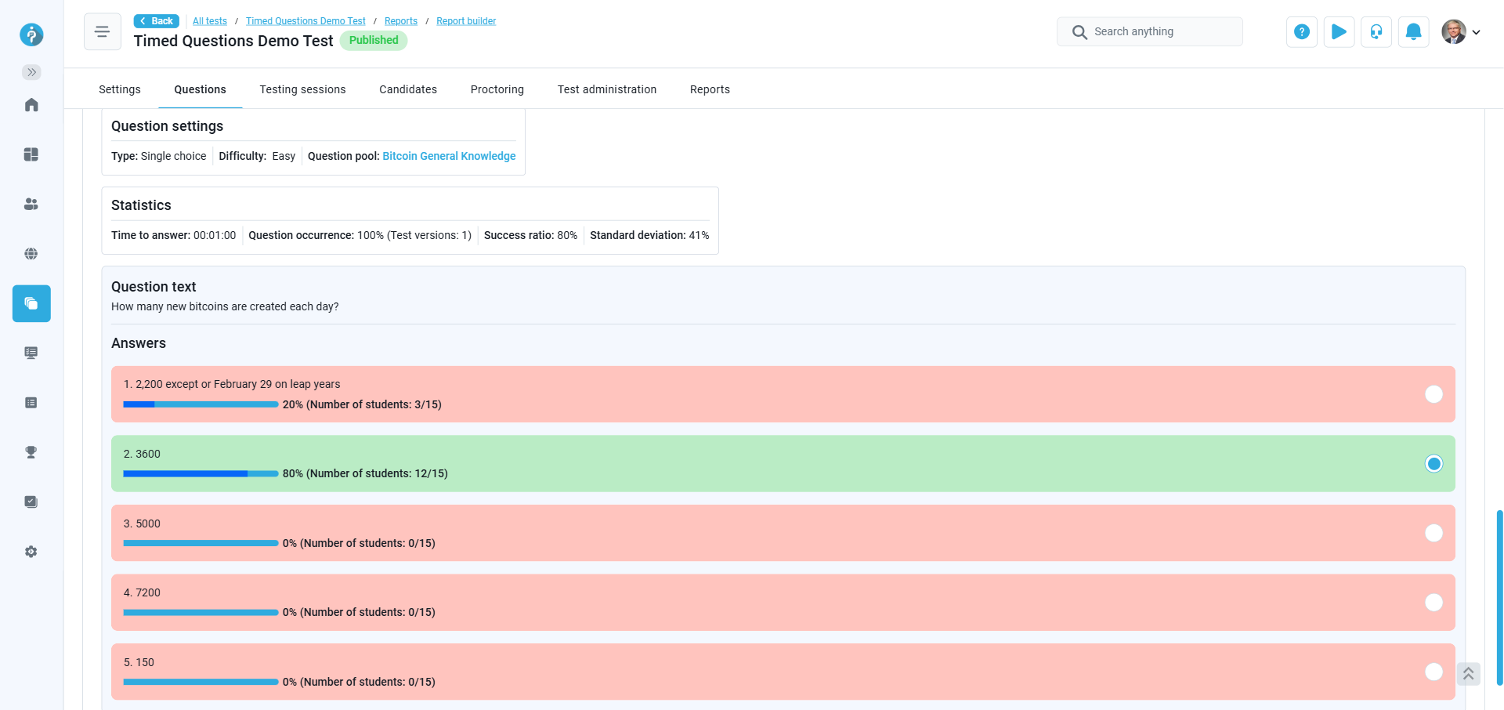
Task: Toggle the hamburger menu button
Action: coord(103,31)
